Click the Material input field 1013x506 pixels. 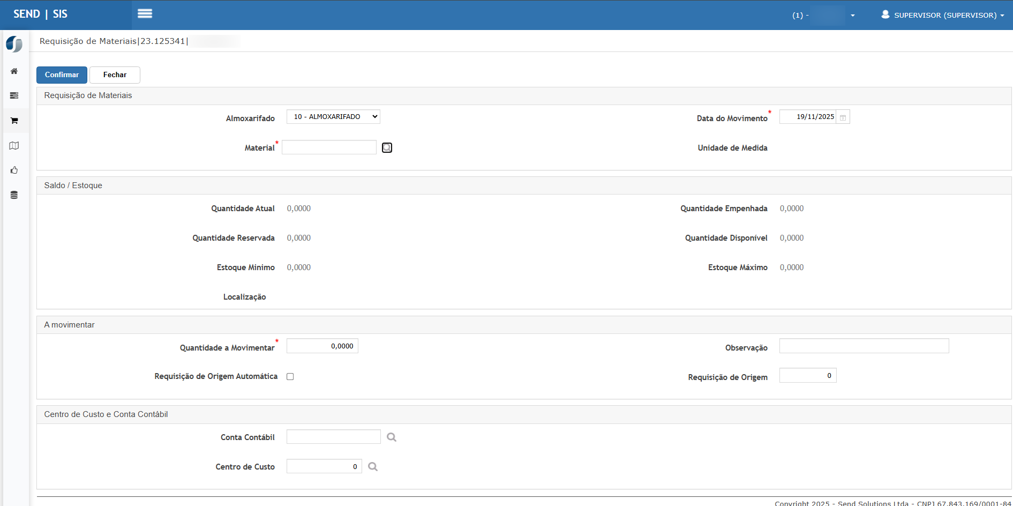[329, 147]
